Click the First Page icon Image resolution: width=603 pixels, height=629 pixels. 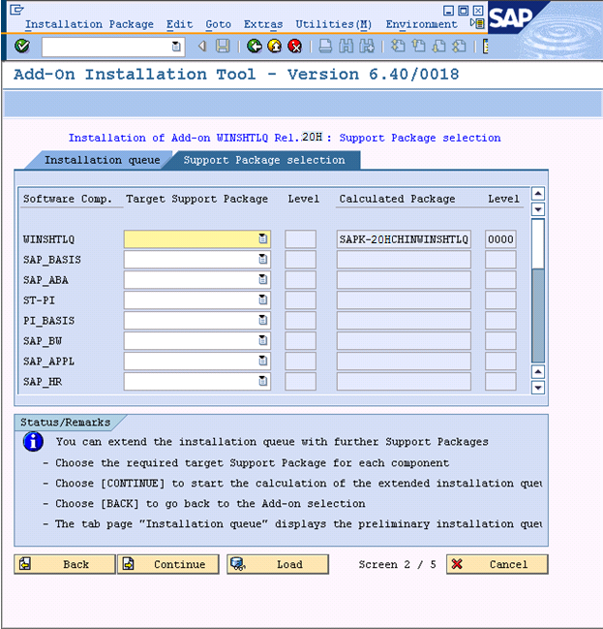click(x=398, y=47)
